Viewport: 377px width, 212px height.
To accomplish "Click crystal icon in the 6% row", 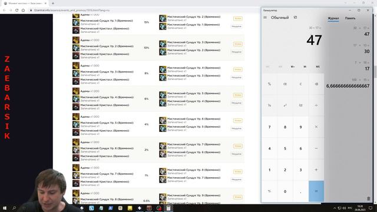I will [76, 107].
